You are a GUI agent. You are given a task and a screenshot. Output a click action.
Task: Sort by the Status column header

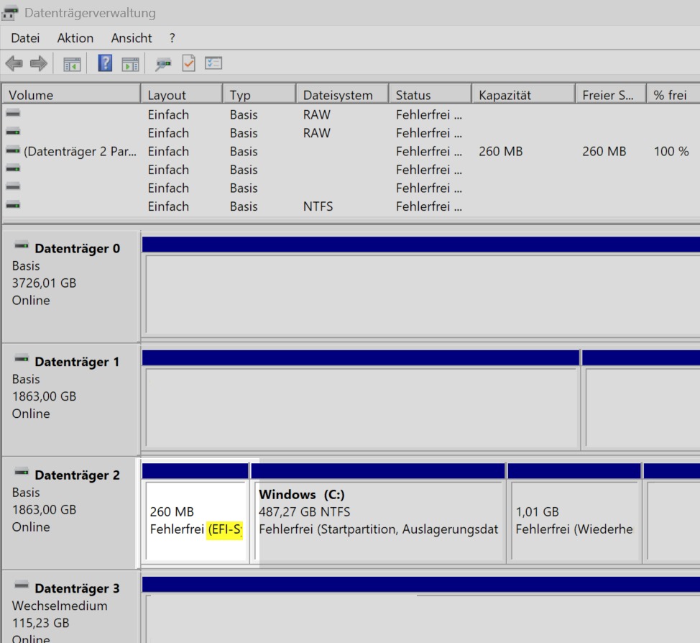click(x=430, y=95)
